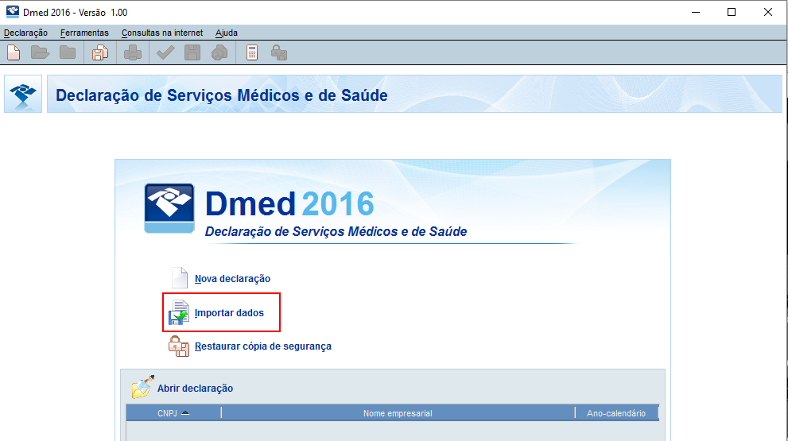Open the Declaração menu
The width and height of the screenshot is (788, 441).
click(x=25, y=33)
